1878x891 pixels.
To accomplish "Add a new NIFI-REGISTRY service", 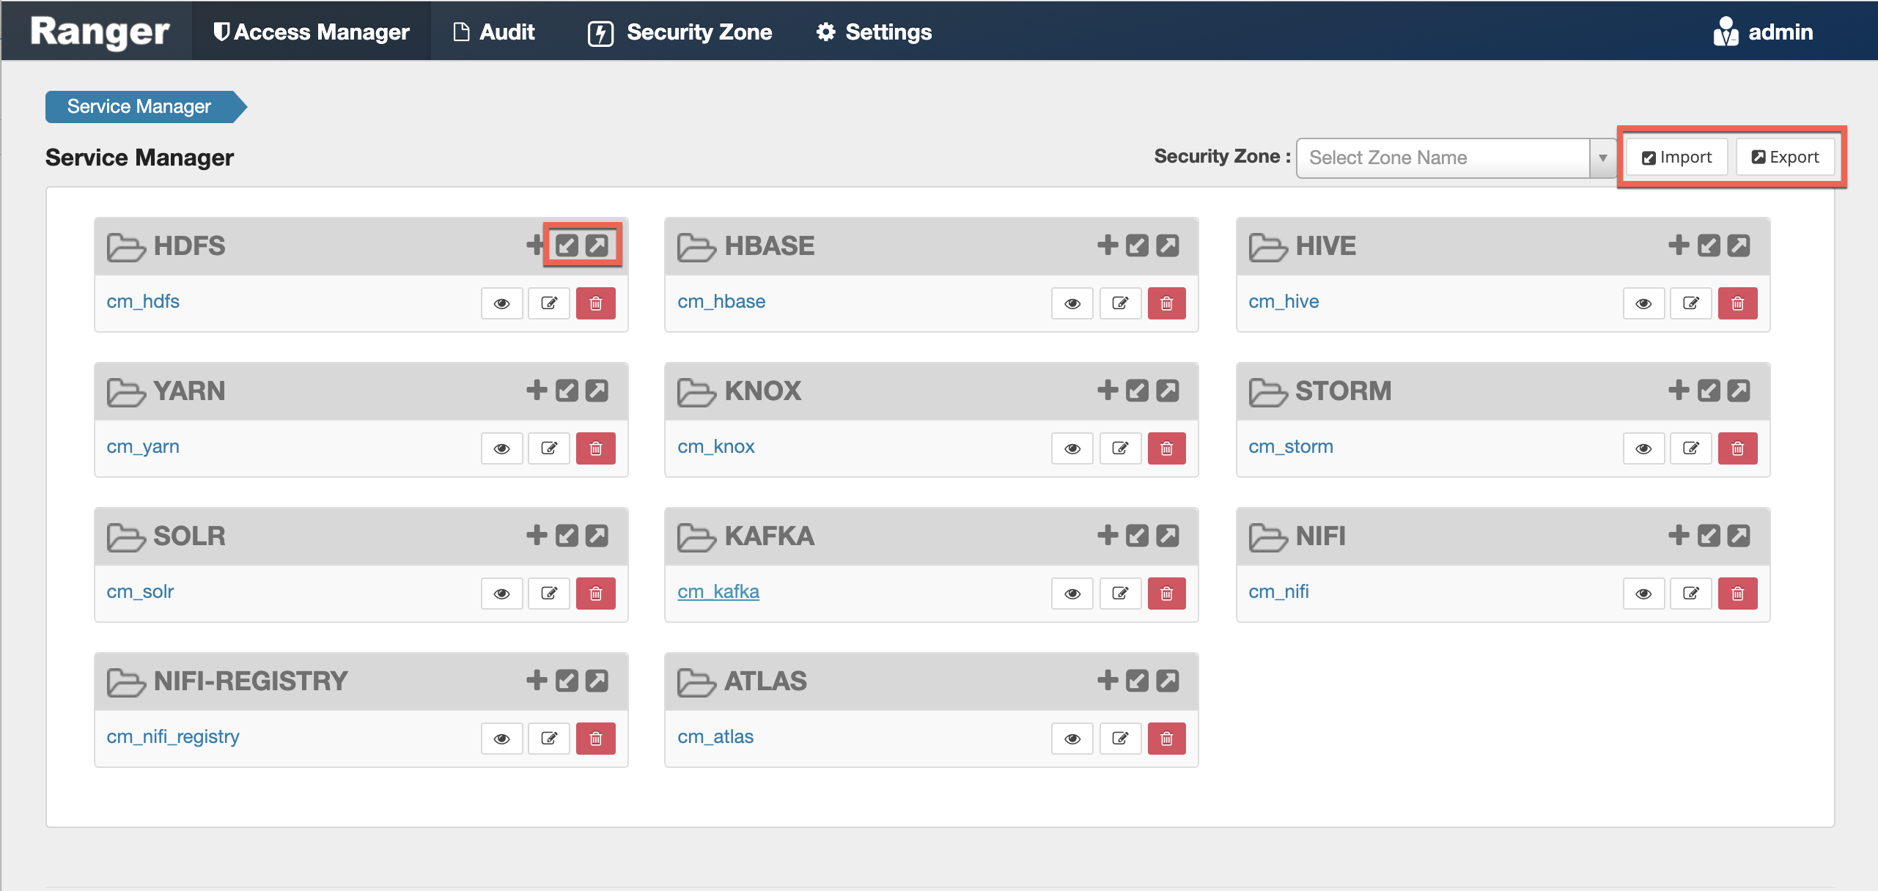I will (x=537, y=680).
